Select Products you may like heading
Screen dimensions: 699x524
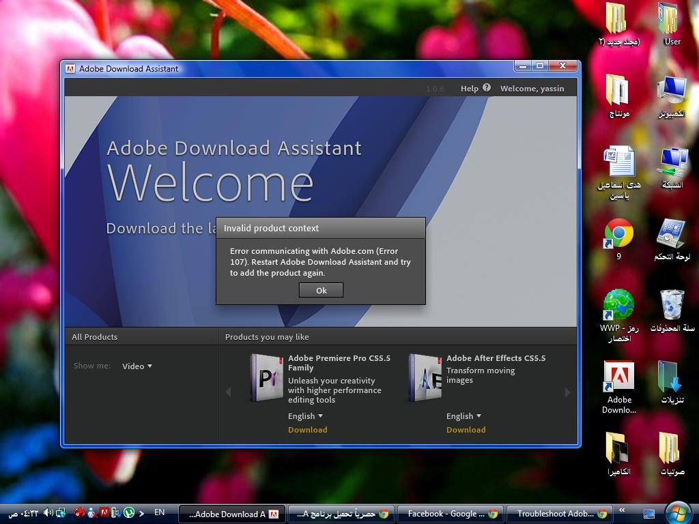point(267,337)
